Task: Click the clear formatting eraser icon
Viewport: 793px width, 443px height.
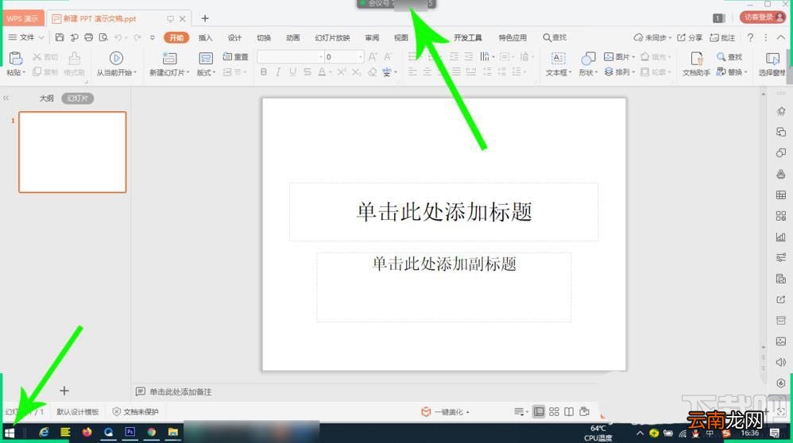Action: click(x=372, y=72)
